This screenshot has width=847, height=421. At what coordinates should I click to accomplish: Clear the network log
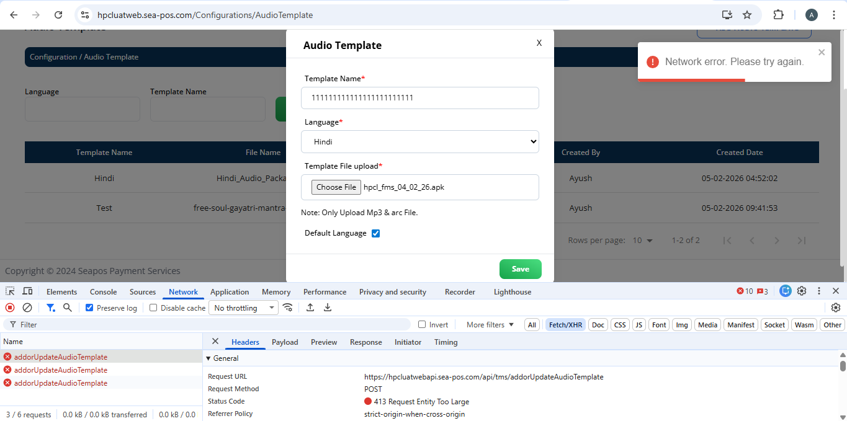(27, 308)
